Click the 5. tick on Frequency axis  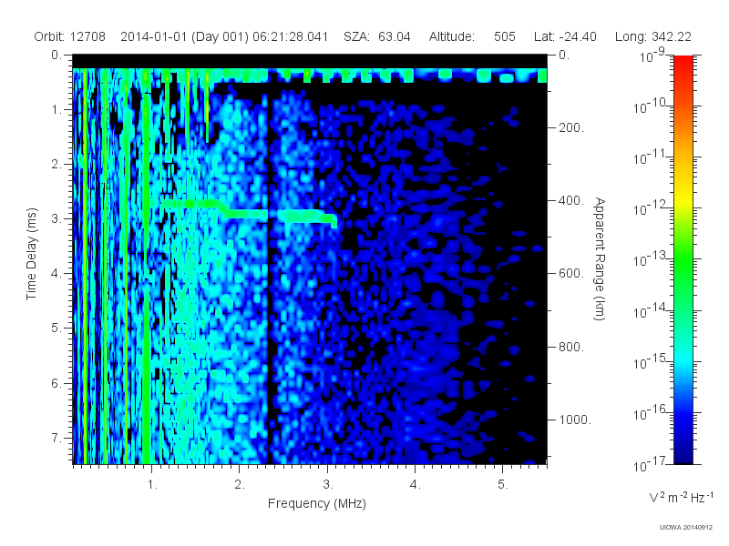503,485
